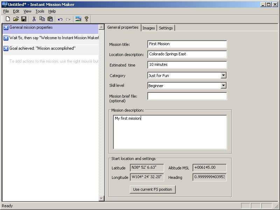280x210 pixels.
Task: Create a new mission file
Action: (x=8, y=19)
